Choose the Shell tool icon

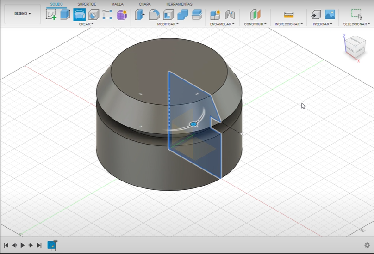pyautogui.click(x=168, y=14)
